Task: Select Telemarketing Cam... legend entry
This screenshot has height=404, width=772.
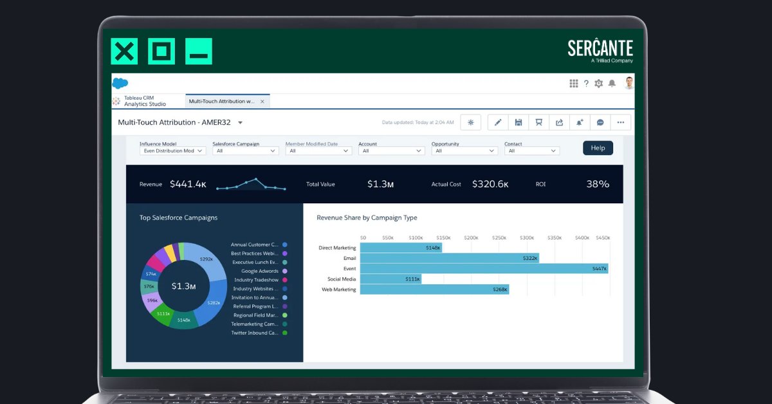Action: point(259,324)
